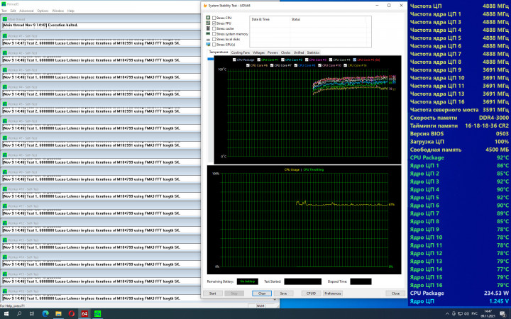The image size is (511, 319).
Task: Open File Explorer from the taskbar
Action: point(58,314)
